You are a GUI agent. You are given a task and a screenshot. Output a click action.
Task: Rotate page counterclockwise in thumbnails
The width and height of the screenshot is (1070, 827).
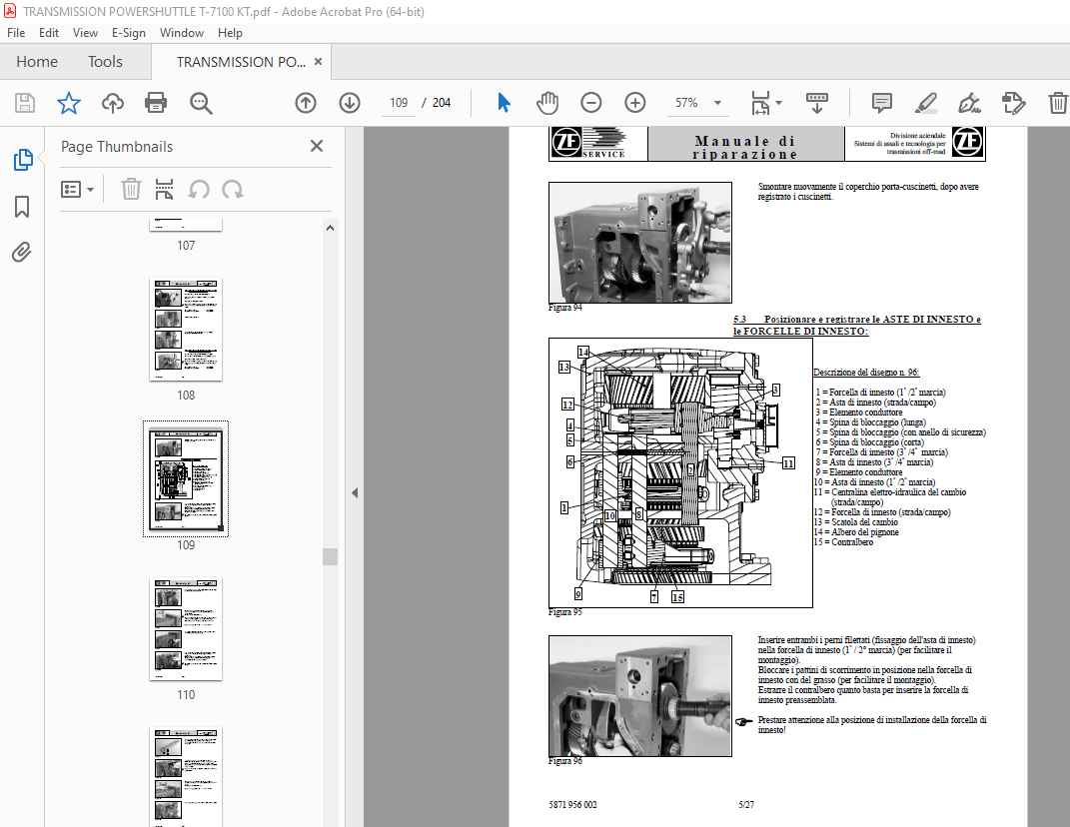click(199, 189)
